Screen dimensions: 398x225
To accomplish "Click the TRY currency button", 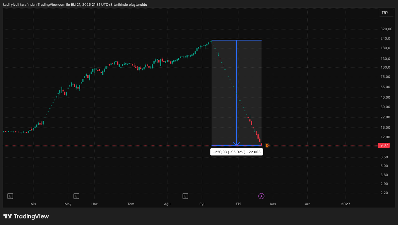I will click(386, 12).
